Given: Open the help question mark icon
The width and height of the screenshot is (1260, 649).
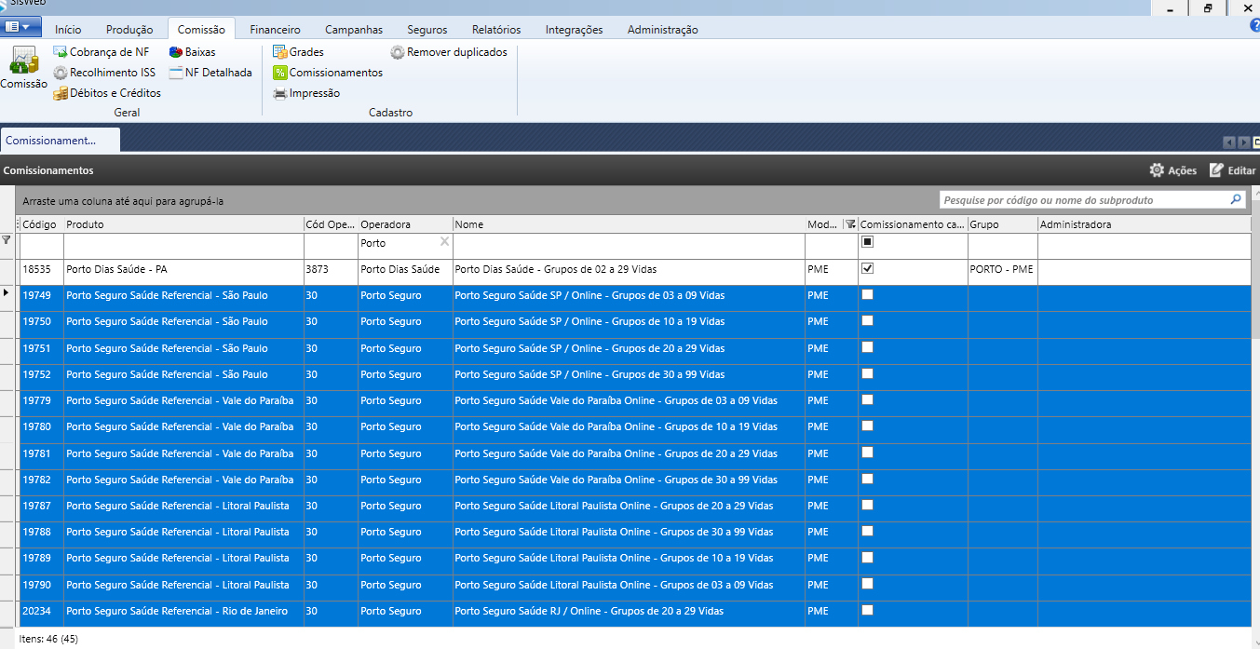Looking at the screenshot, I should (x=1254, y=25).
